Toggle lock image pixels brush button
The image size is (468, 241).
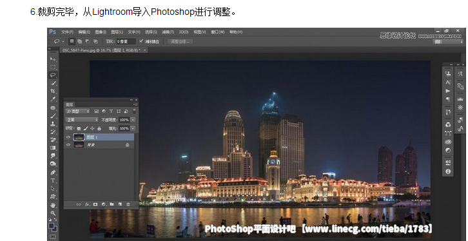[86, 128]
